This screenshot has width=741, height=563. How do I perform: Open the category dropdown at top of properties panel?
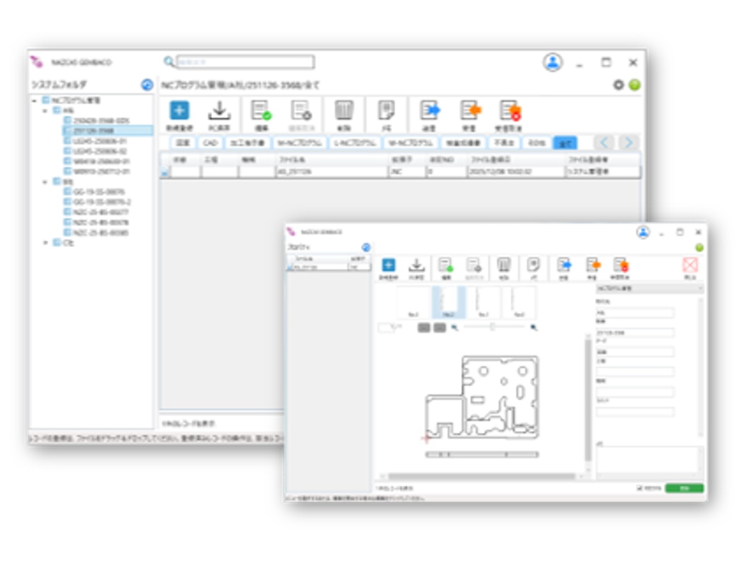[649, 288]
